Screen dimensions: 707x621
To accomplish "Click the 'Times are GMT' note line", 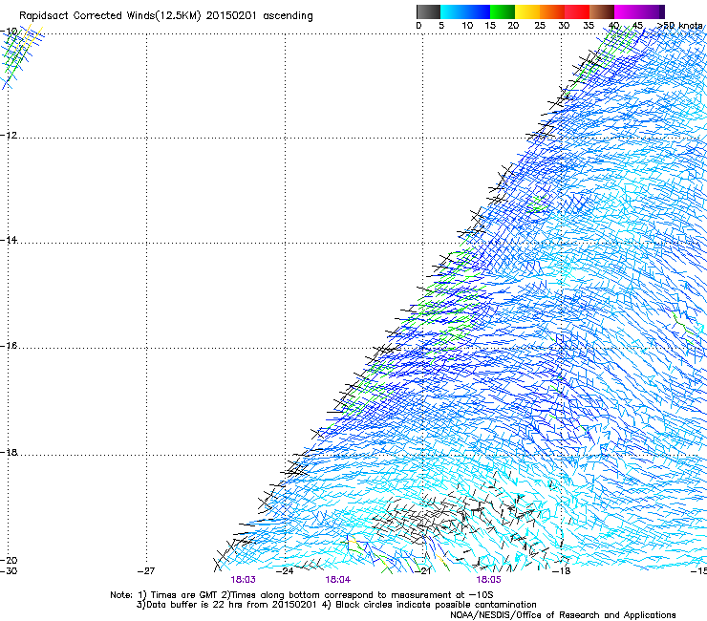I will 302,595.
